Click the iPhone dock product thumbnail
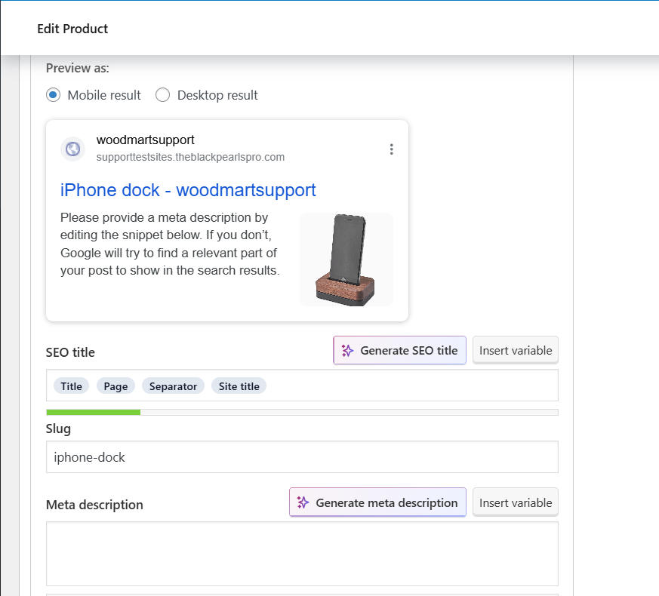The height and width of the screenshot is (596, 659). (x=346, y=260)
